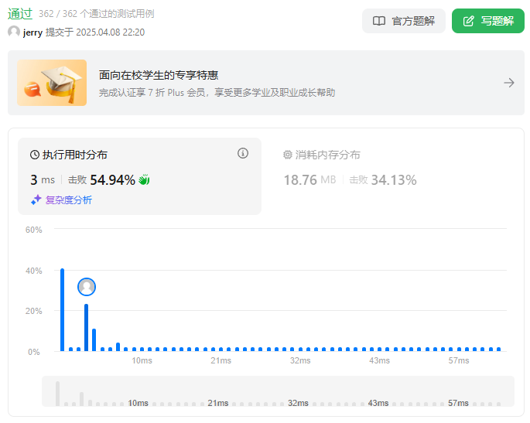530x423 pixels.
Task: Click the book icon in 官方题解 button
Action: (x=379, y=21)
